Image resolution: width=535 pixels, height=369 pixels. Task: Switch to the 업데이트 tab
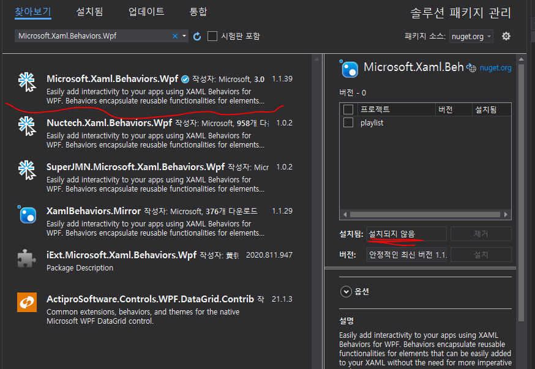[x=146, y=12]
